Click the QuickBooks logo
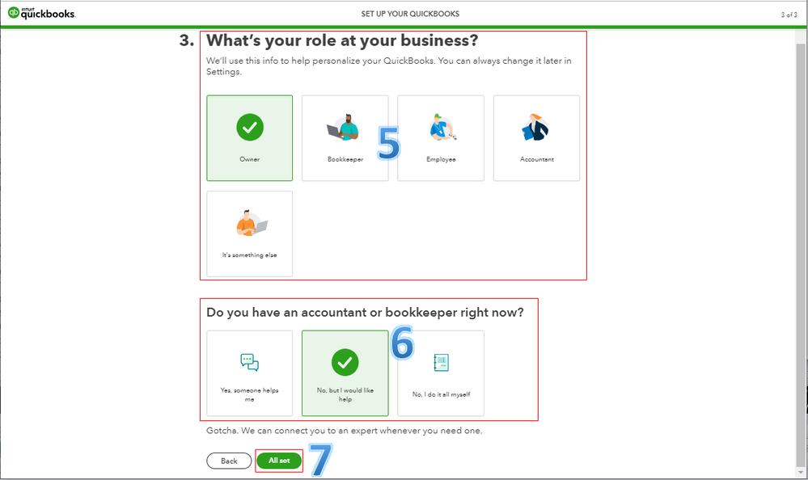This screenshot has height=480, width=808. pos(40,13)
